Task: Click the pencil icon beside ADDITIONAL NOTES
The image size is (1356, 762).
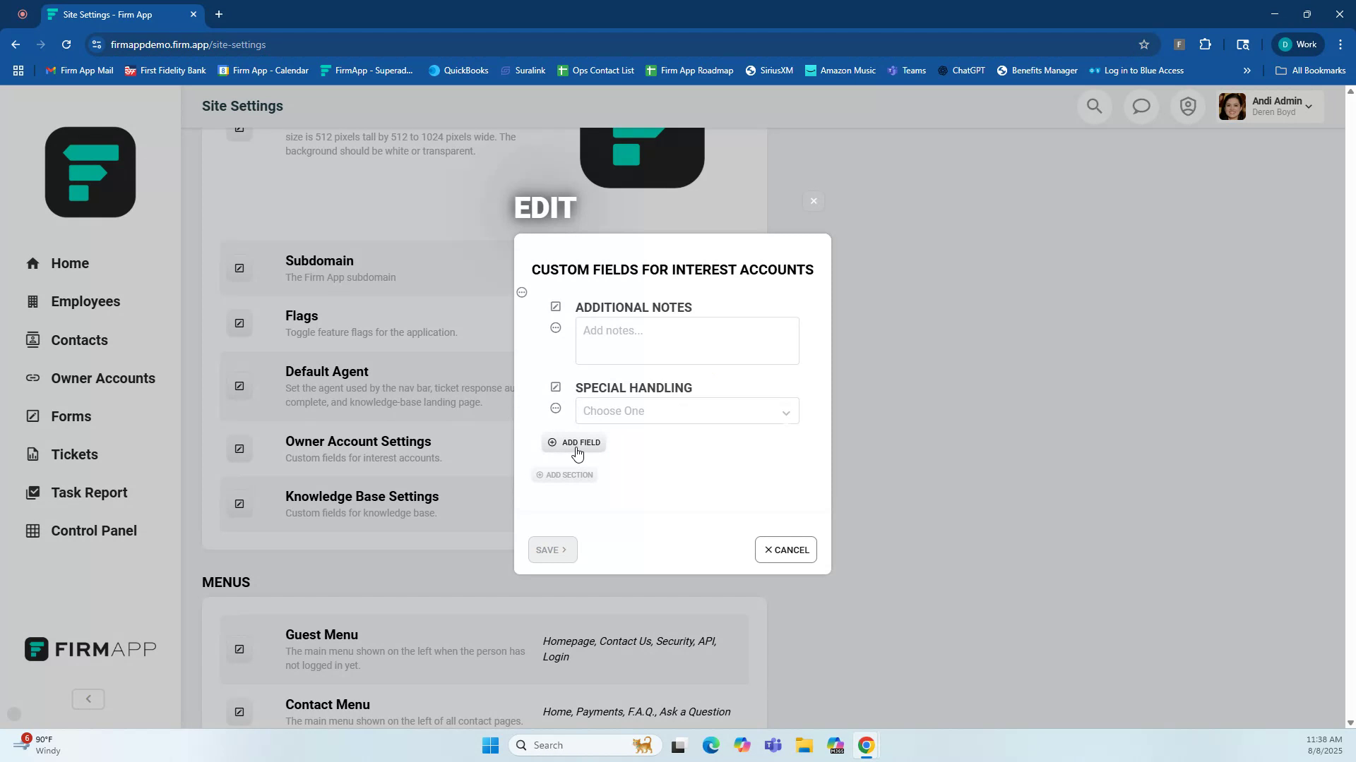Action: 556,306
